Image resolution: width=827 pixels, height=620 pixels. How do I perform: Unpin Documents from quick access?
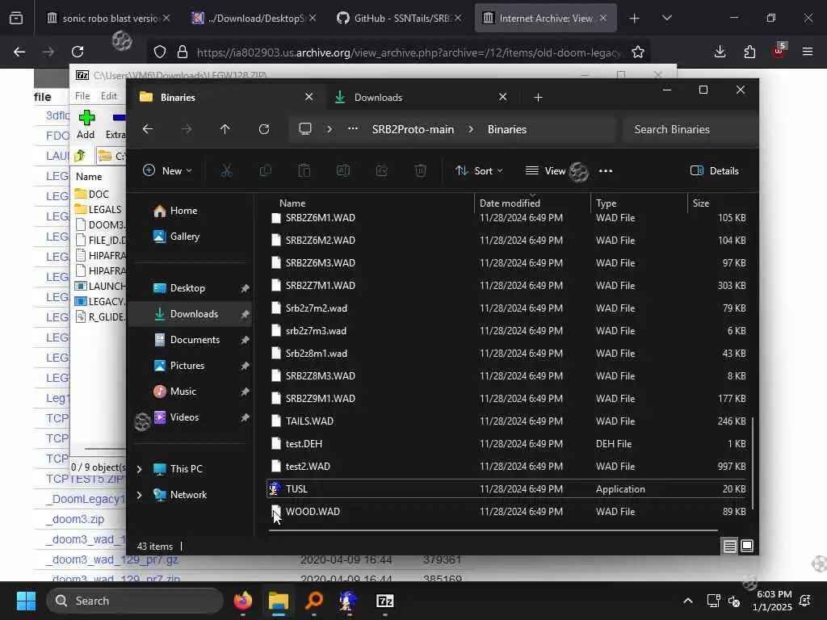[x=245, y=340]
